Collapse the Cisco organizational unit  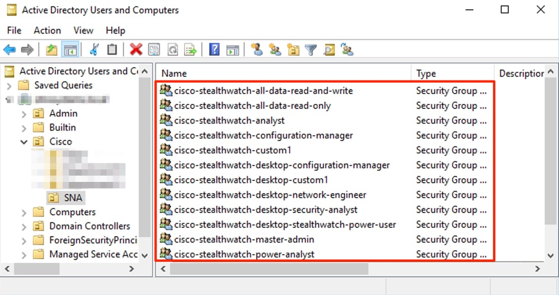point(24,142)
